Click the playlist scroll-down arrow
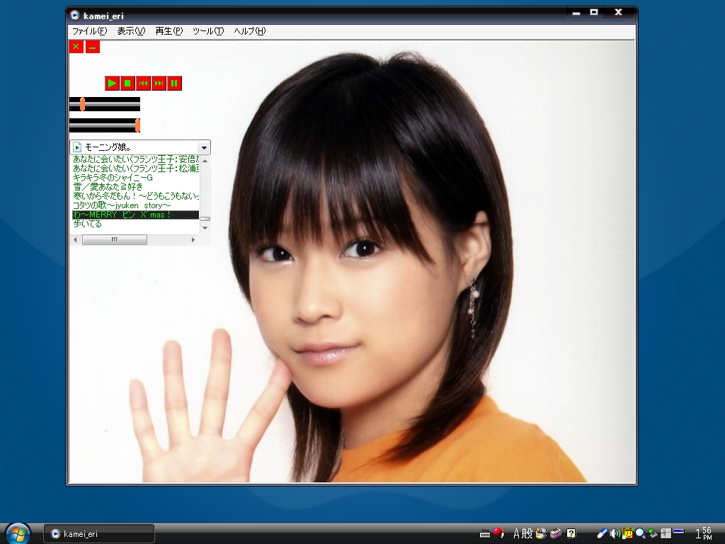Viewport: 725px width, 544px height. [205, 227]
